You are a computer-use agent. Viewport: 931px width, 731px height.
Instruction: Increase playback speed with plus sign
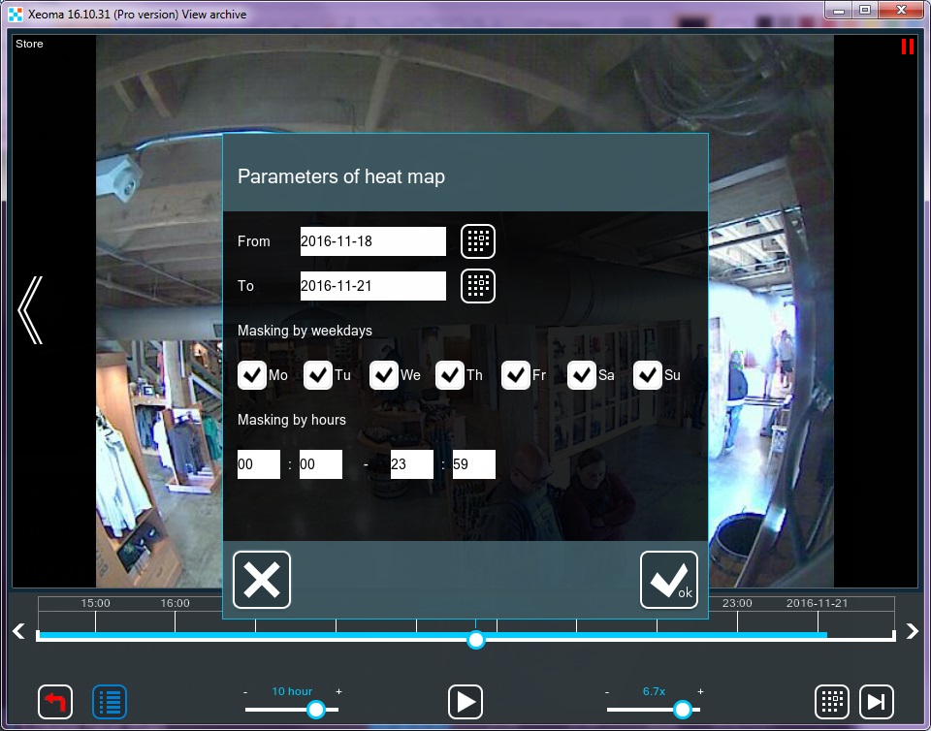point(700,692)
